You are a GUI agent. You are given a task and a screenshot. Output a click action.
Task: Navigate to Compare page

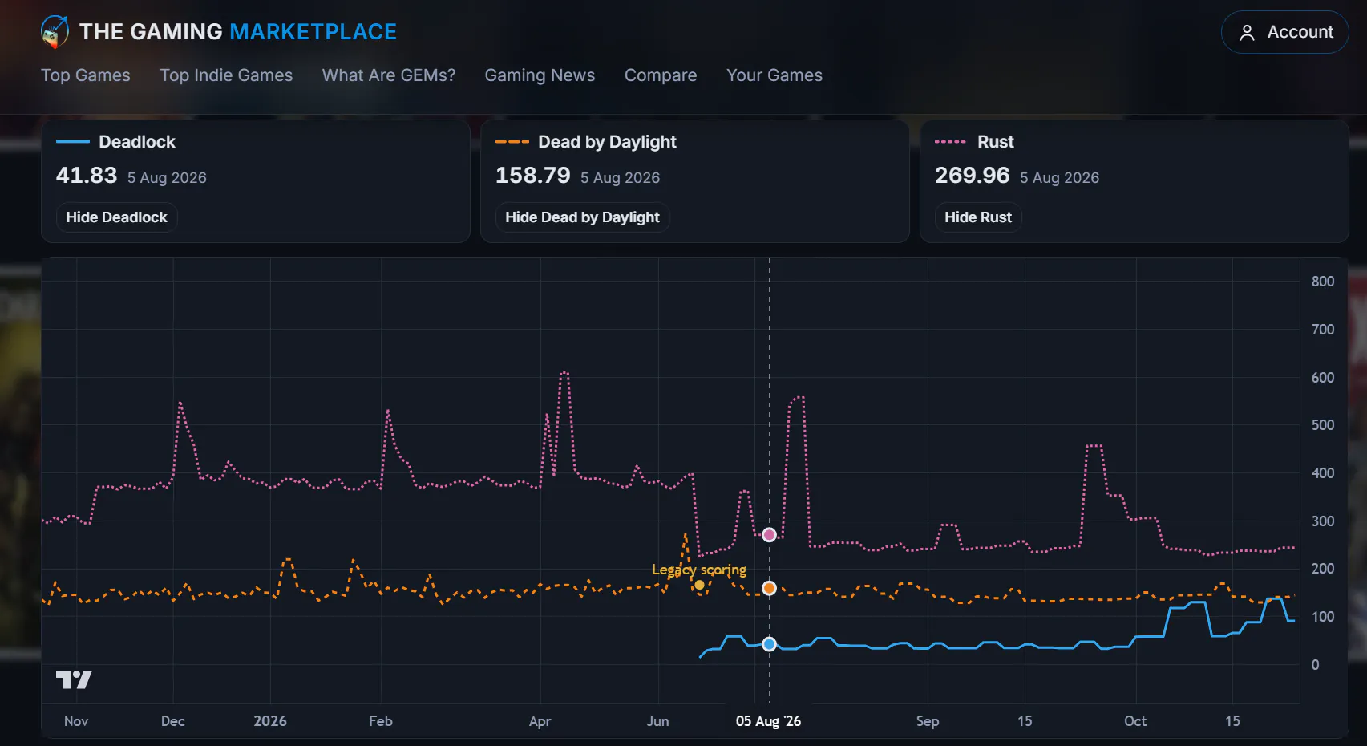click(x=661, y=75)
